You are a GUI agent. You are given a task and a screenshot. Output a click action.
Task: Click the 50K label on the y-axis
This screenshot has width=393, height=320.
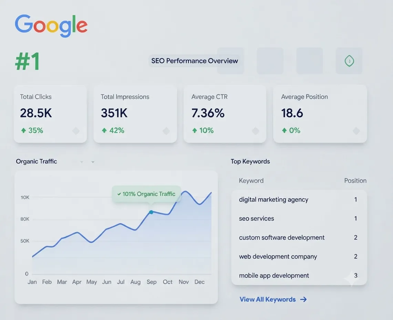[x=25, y=241]
